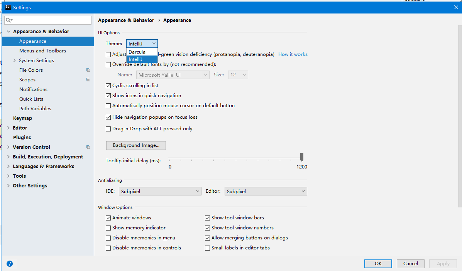Image resolution: width=462 pixels, height=271 pixels.
Task: Select Appearance in settings tree
Action: click(x=48, y=41)
